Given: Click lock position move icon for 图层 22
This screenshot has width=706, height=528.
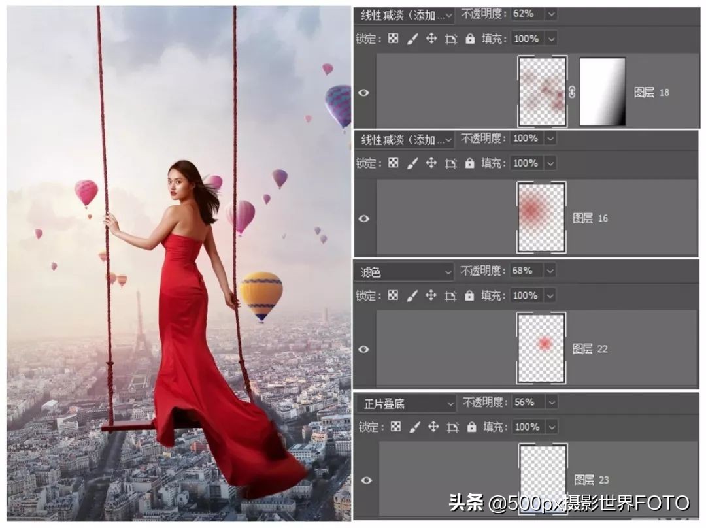Looking at the screenshot, I should [x=431, y=295].
